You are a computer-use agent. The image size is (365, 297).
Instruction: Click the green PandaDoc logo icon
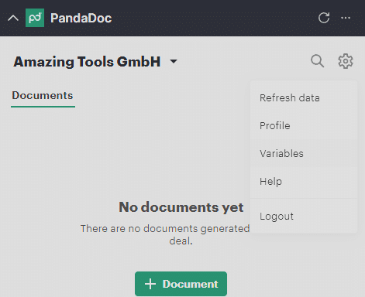tap(35, 18)
